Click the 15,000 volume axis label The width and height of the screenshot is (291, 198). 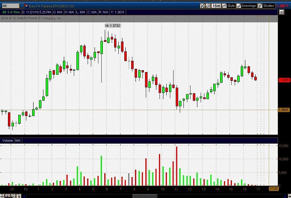coord(283,146)
